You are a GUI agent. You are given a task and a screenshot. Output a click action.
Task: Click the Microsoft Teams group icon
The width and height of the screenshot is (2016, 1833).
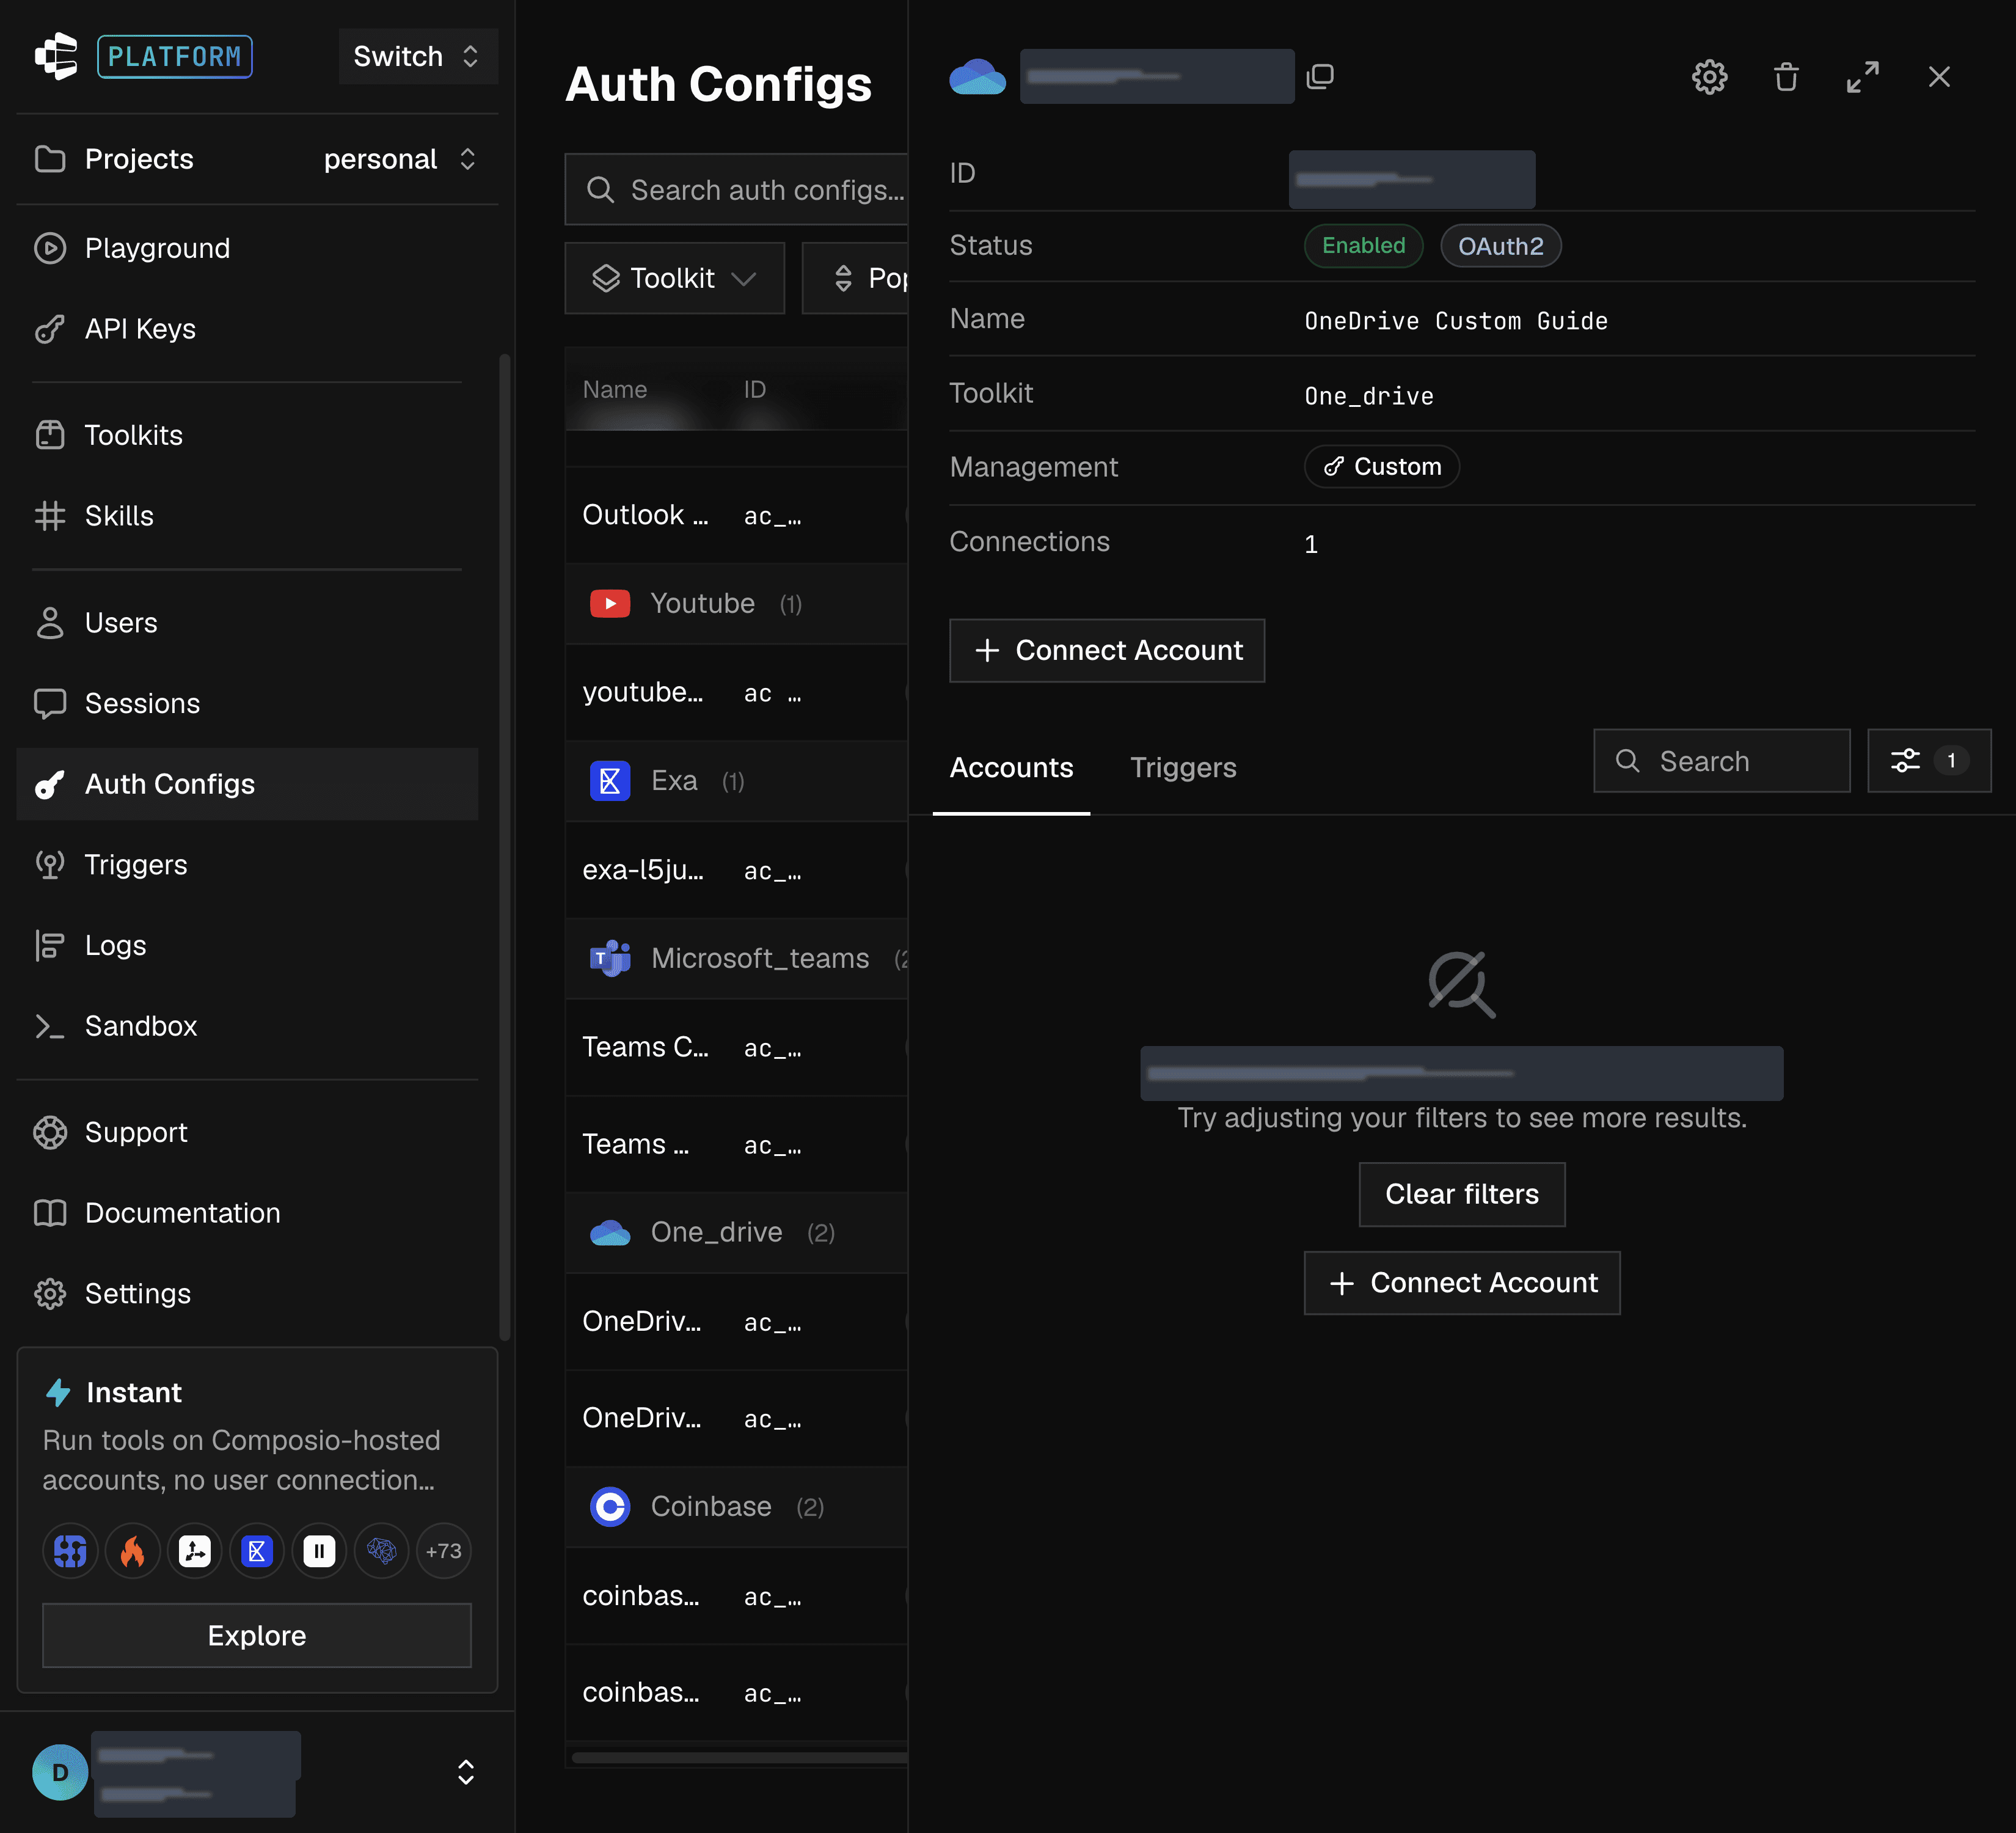[x=610, y=958]
